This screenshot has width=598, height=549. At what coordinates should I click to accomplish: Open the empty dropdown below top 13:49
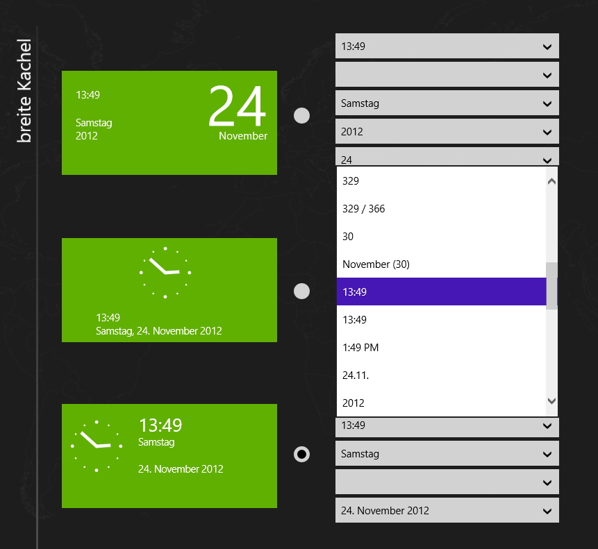click(447, 74)
